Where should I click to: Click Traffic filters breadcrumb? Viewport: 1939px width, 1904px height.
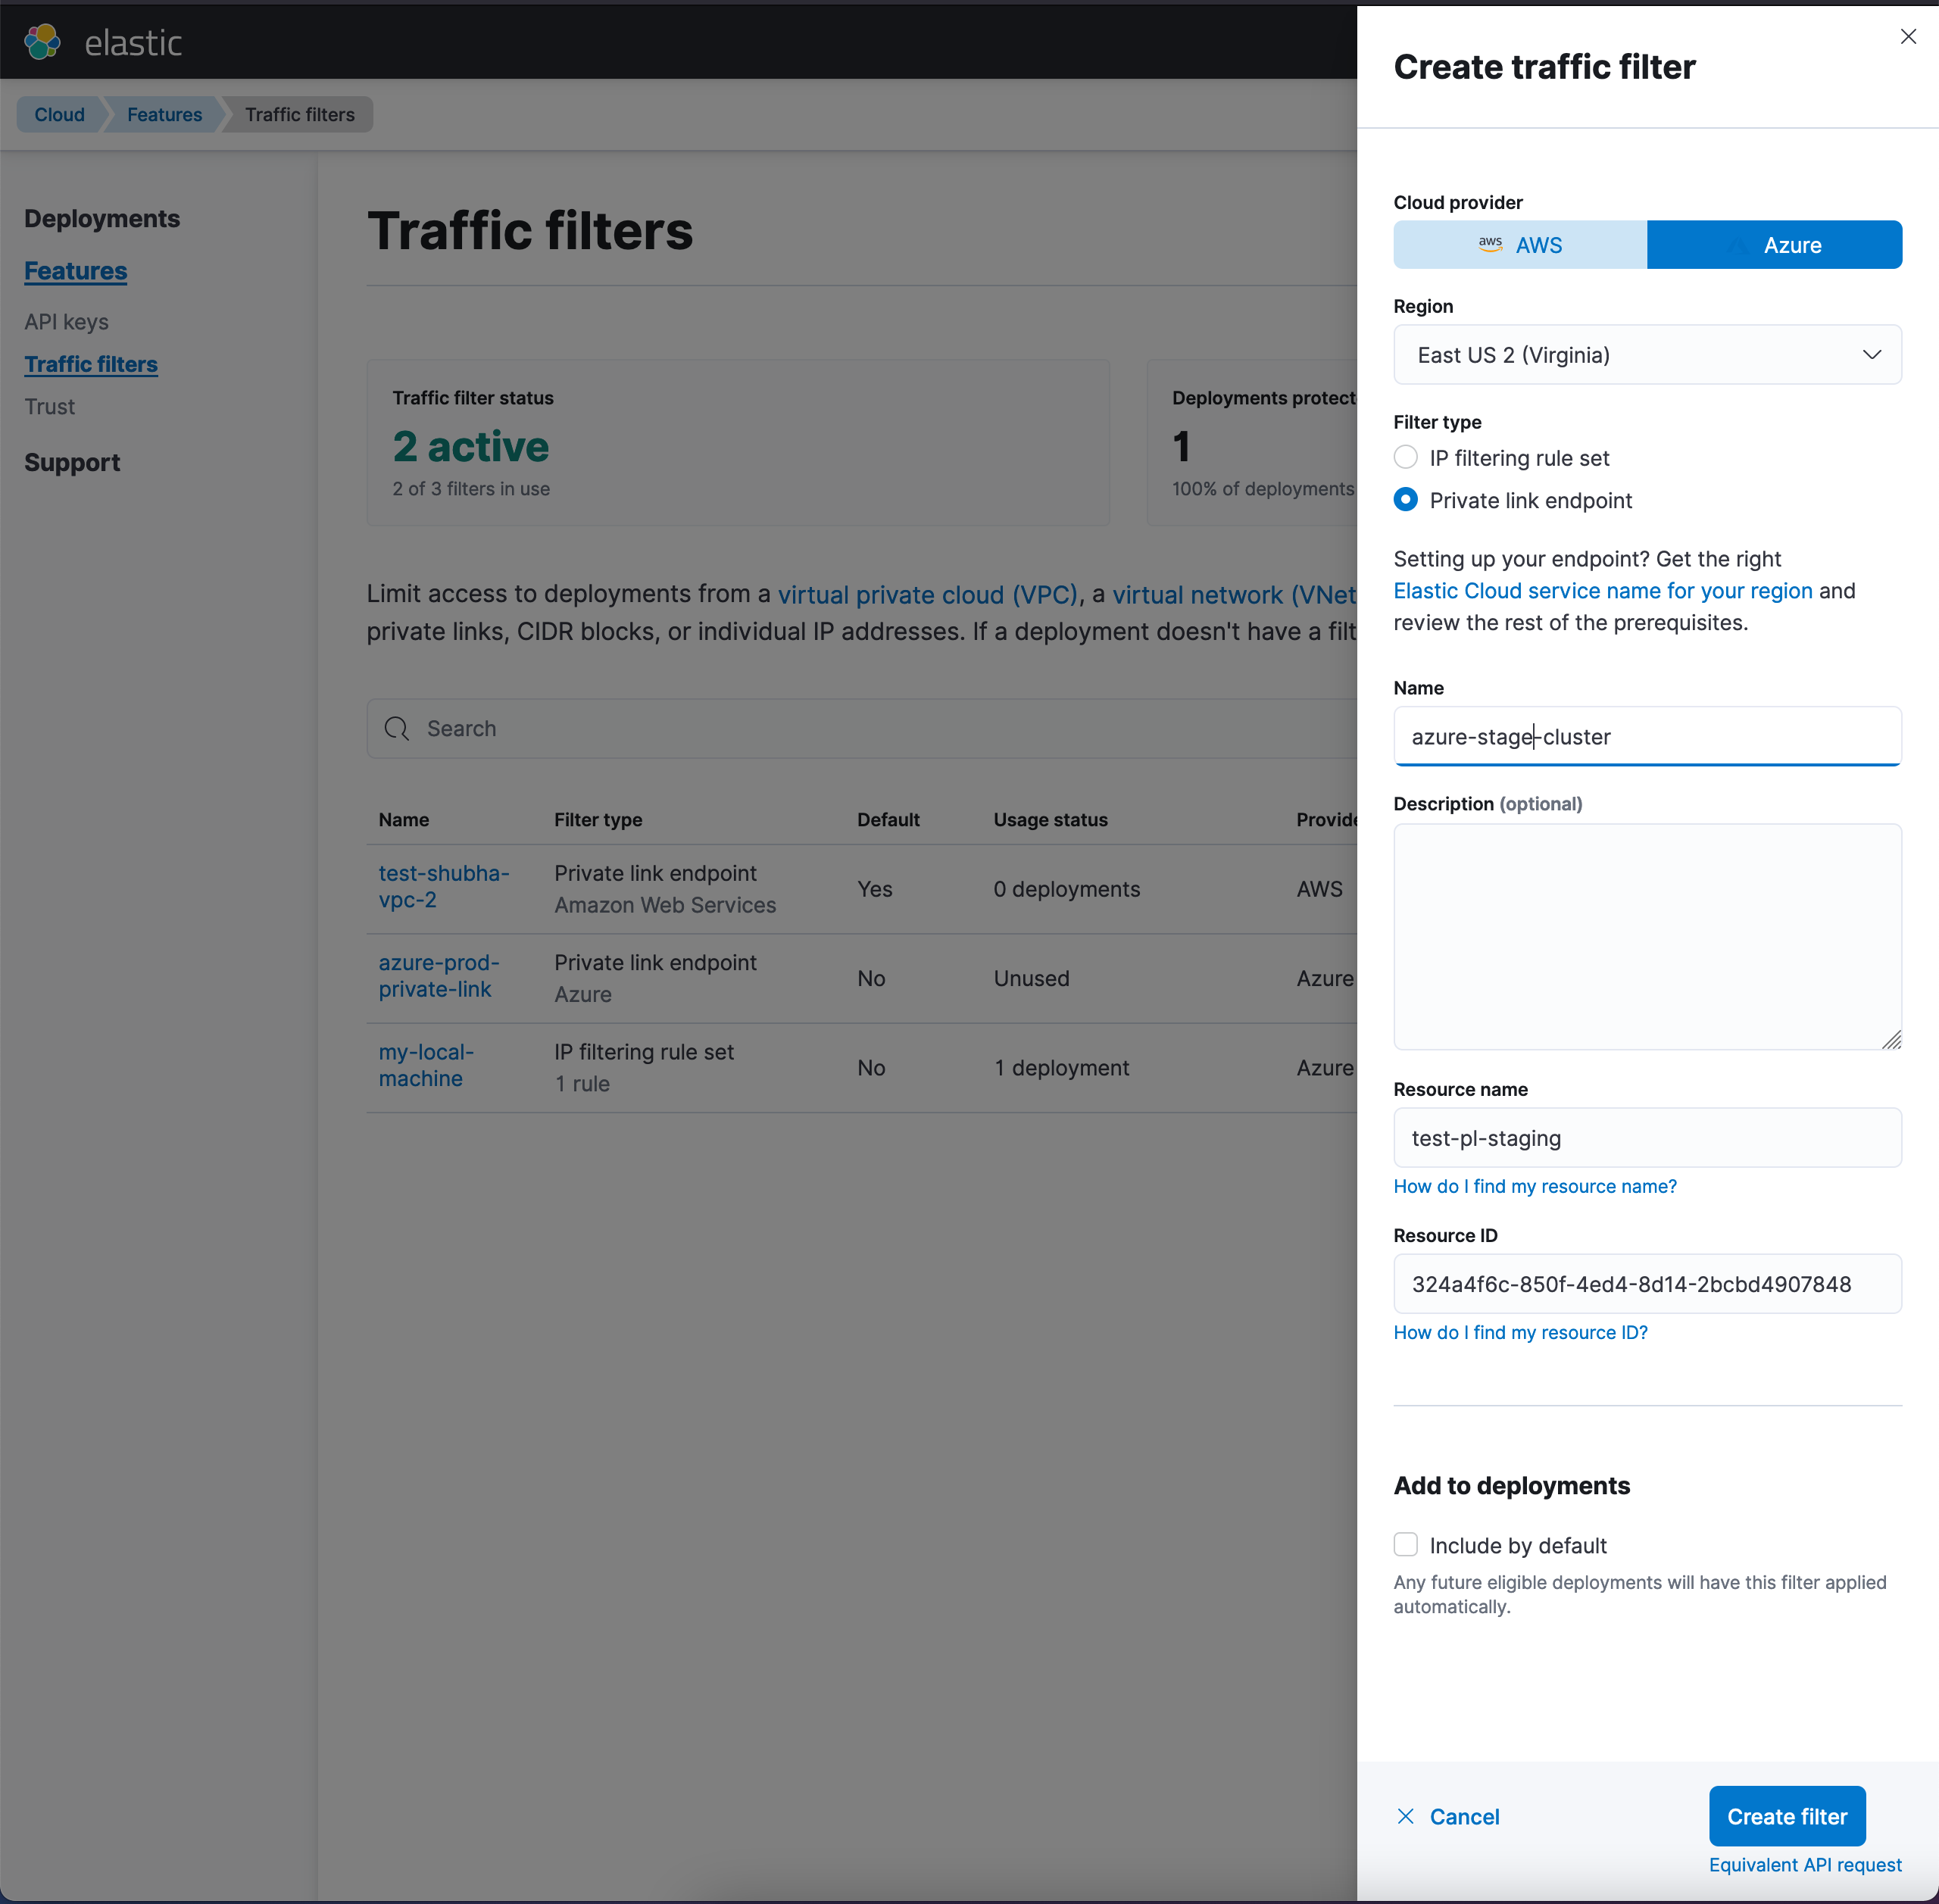click(x=300, y=115)
